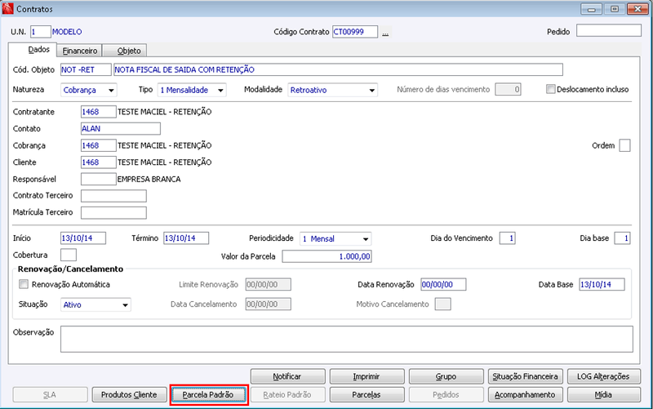Click the Contrato Terceiro field
The height and width of the screenshot is (409, 653).
tap(113, 196)
